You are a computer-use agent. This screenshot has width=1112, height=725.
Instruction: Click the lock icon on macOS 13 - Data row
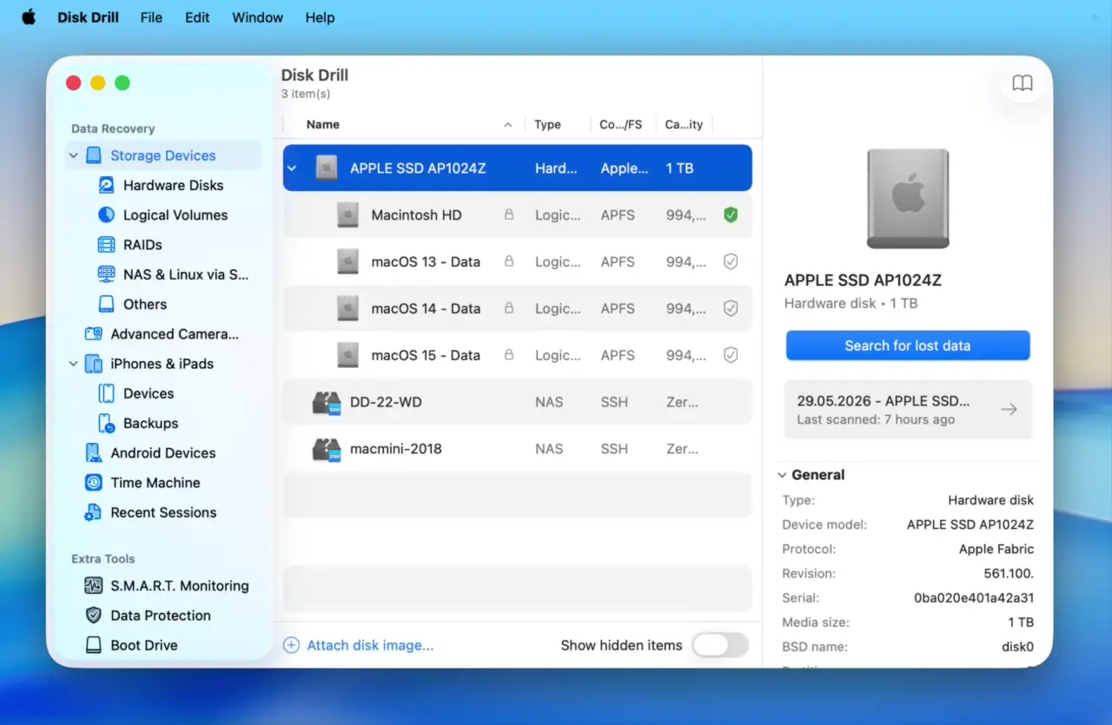pyautogui.click(x=509, y=261)
